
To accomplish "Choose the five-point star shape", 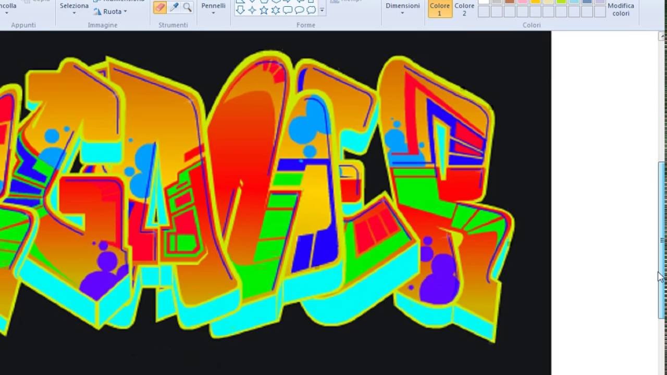I will pyautogui.click(x=264, y=10).
